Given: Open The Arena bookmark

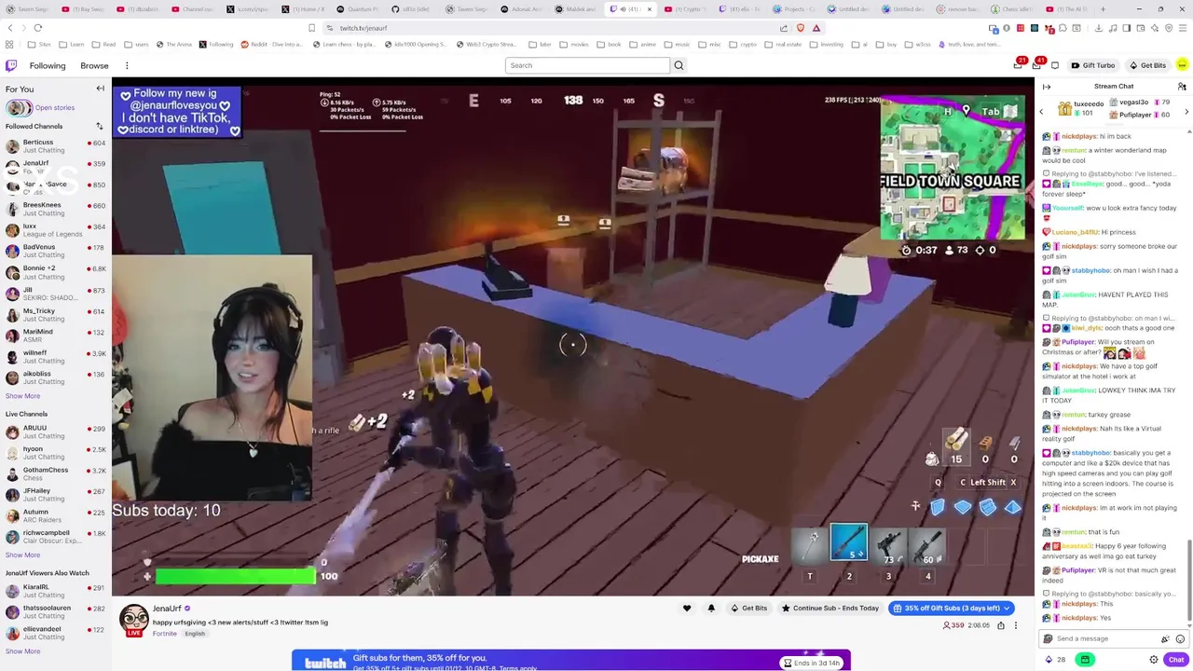Looking at the screenshot, I should [x=172, y=45].
